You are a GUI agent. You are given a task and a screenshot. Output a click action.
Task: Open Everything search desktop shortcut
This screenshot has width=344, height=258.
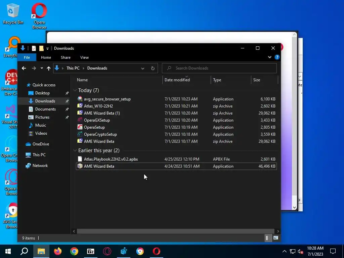[x=11, y=47]
